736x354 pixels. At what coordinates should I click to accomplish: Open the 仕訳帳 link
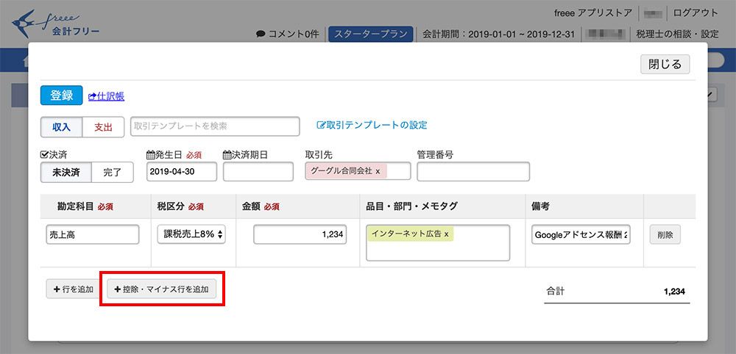[107, 96]
